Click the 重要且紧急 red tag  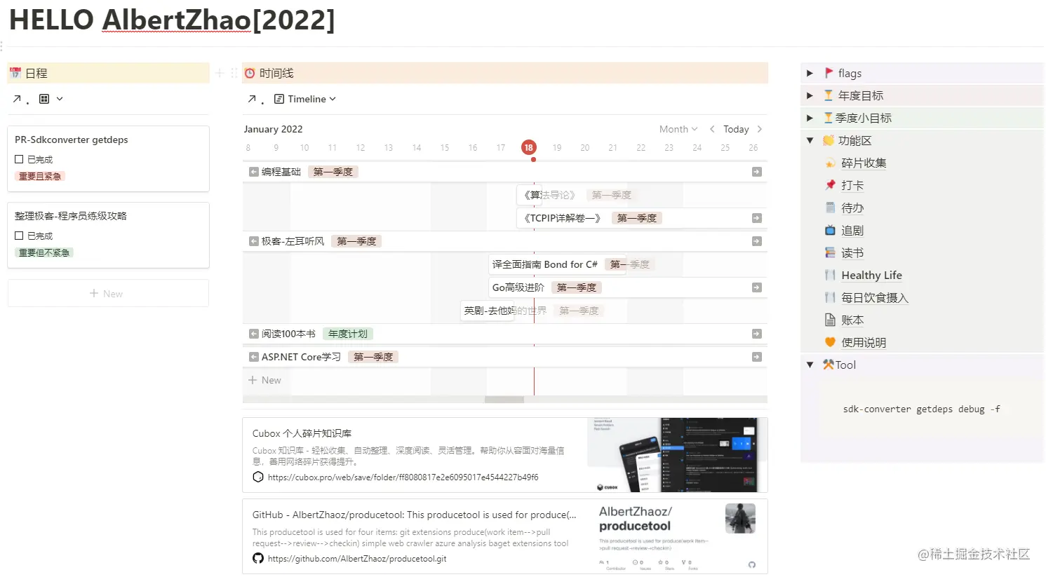coord(40,176)
